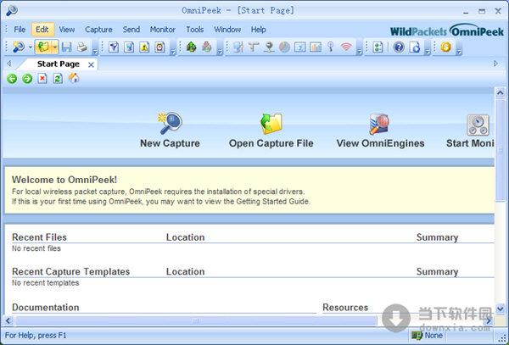Viewport: 509px width, 345px height.
Task: Click the blue help question mark icon
Action: pos(399,47)
